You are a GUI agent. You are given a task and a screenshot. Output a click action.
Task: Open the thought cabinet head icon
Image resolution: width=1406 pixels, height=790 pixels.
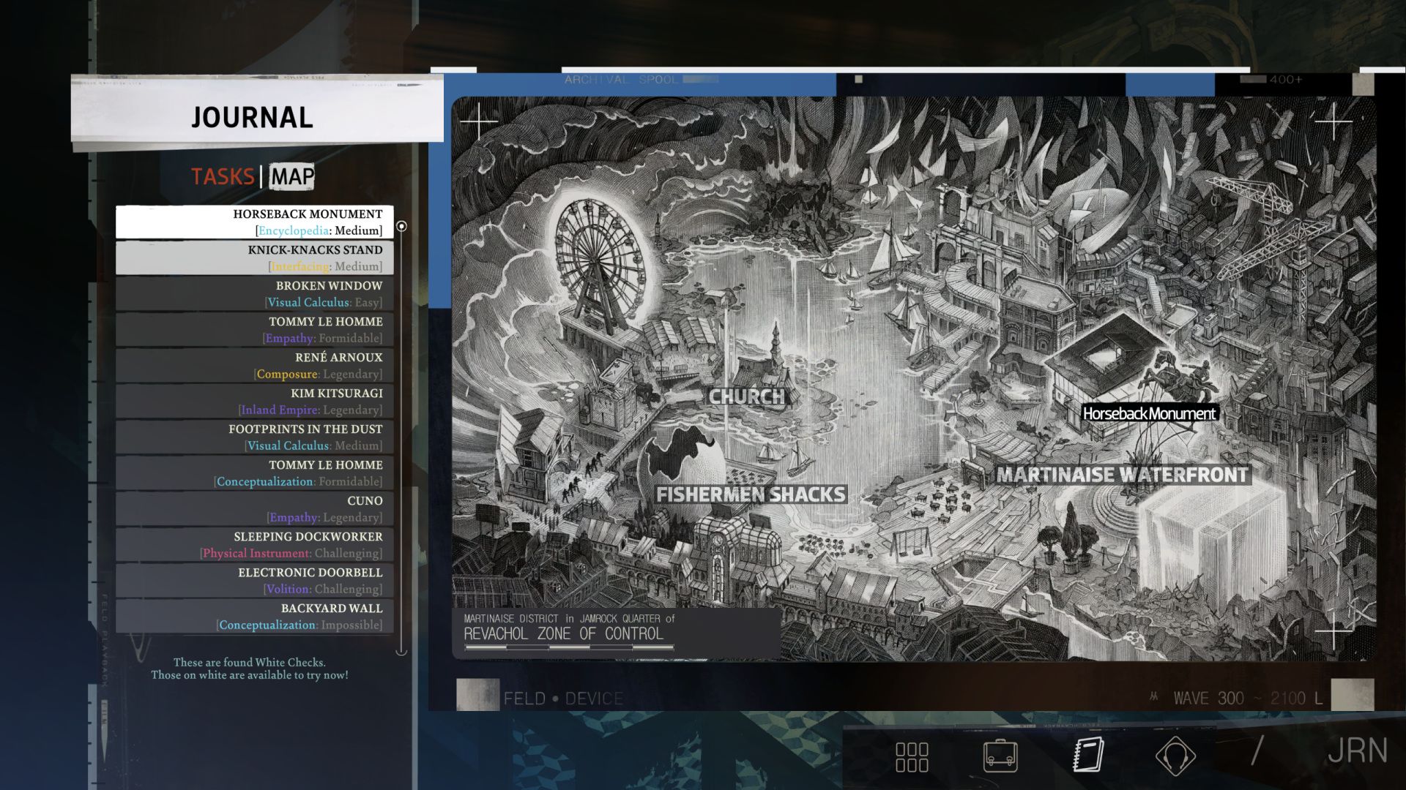click(x=1175, y=756)
